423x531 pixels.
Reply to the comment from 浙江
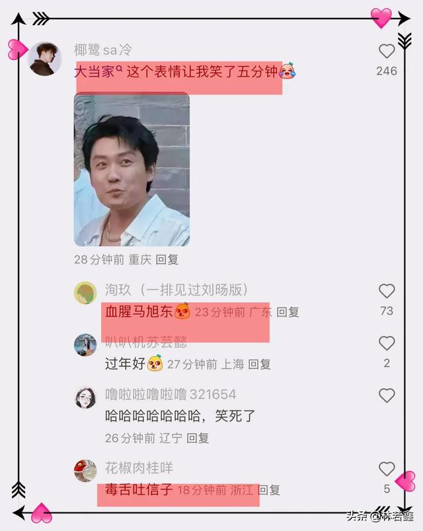pos(269,490)
